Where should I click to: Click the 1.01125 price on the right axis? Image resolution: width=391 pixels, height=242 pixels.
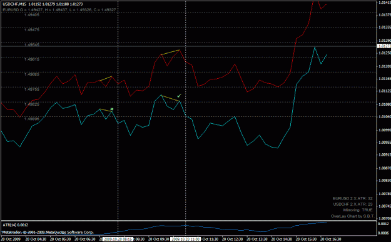pos(385,91)
